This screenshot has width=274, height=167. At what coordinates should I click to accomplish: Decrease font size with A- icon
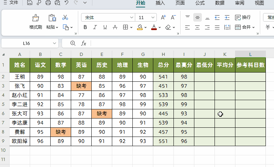click(173, 17)
